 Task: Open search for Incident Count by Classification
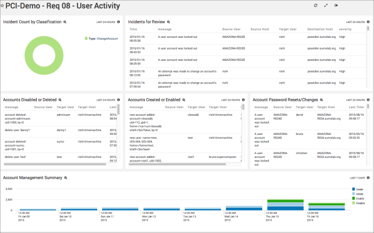[x=65, y=22]
